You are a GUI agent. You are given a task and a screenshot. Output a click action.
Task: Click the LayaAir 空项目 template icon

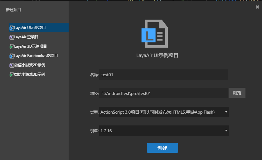(x=12, y=37)
